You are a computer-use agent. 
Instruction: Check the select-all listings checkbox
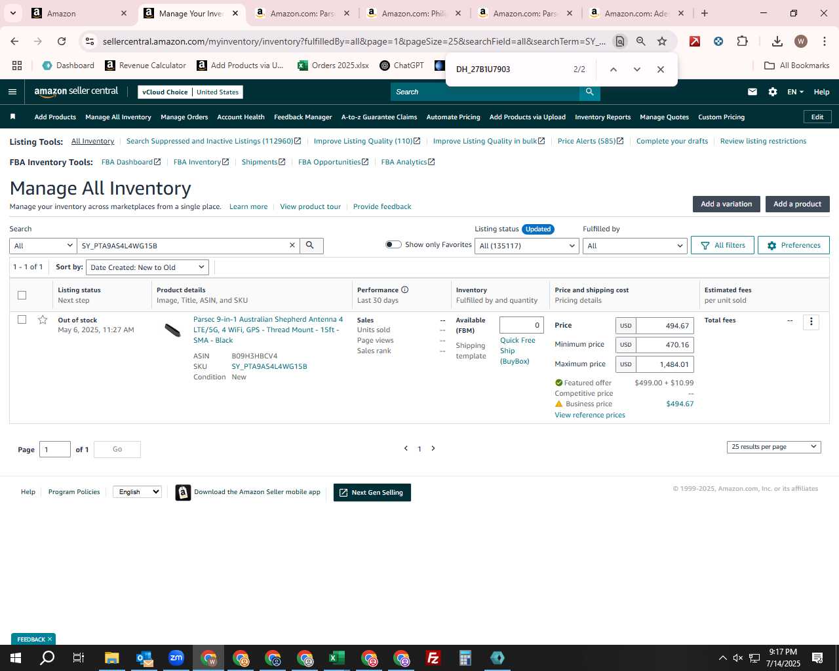click(22, 295)
